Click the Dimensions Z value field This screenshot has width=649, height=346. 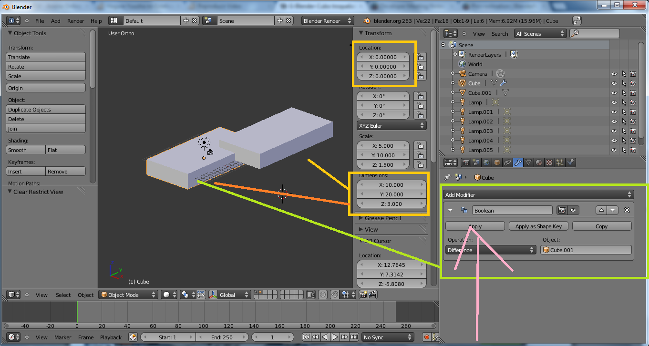[x=391, y=204]
